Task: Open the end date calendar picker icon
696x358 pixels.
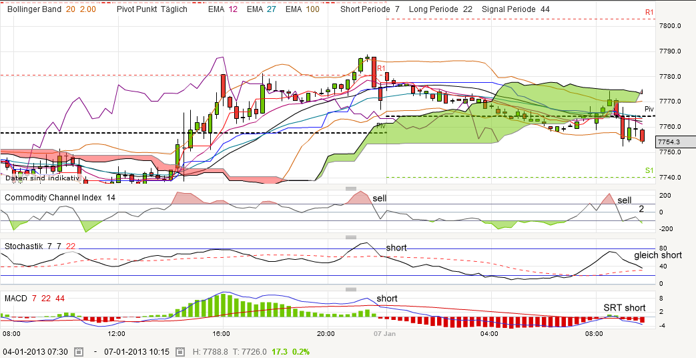Action: (x=180, y=352)
